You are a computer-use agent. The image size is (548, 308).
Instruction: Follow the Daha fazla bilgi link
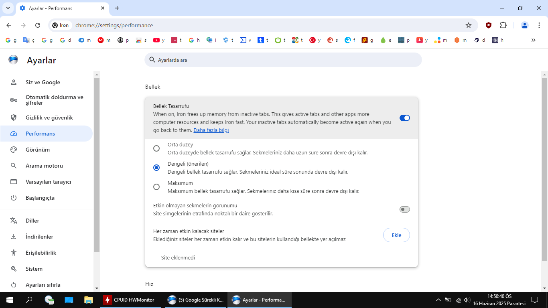point(211,130)
